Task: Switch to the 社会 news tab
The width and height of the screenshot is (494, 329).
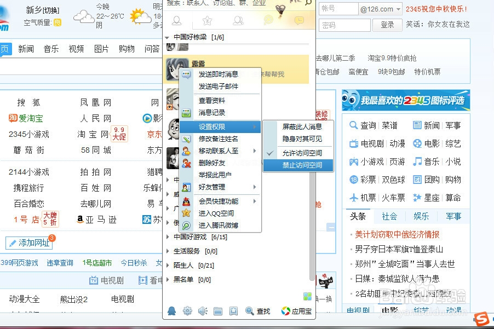Action: (389, 216)
